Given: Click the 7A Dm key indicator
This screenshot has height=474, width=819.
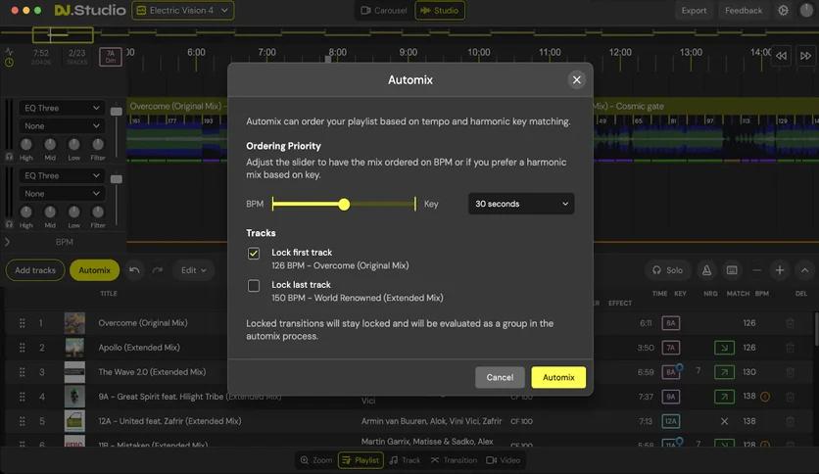Looking at the screenshot, I should click(110, 57).
